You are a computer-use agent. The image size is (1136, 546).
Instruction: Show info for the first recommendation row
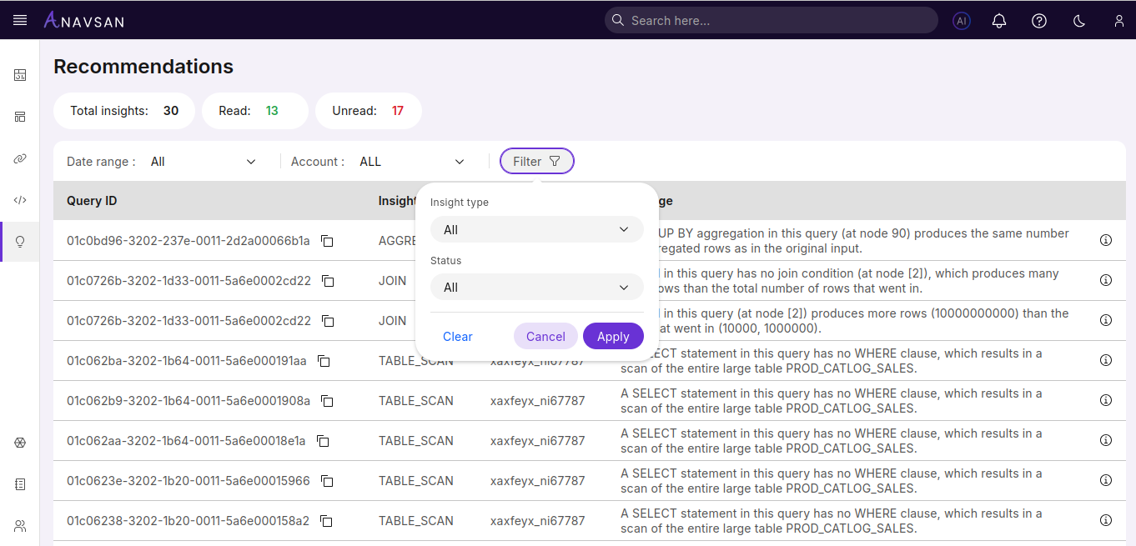click(1106, 240)
